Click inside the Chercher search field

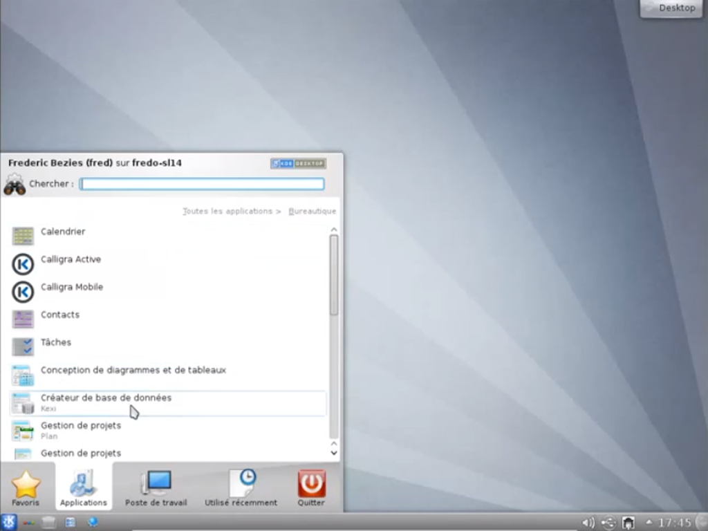coord(202,184)
